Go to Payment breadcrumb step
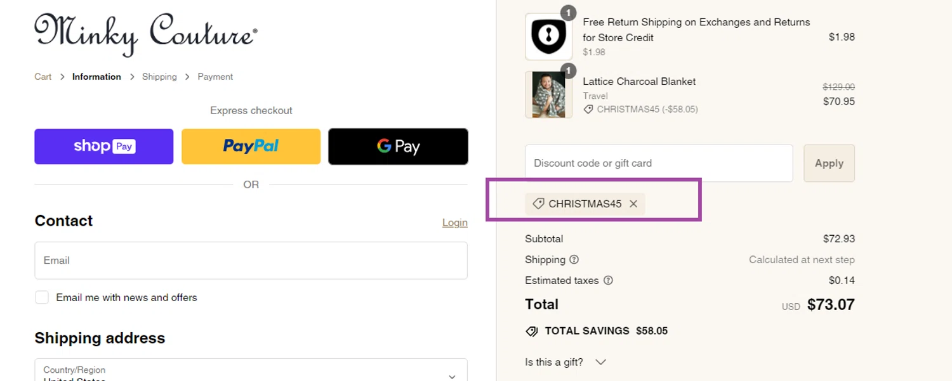Screen dimensions: 952x381 (215, 77)
